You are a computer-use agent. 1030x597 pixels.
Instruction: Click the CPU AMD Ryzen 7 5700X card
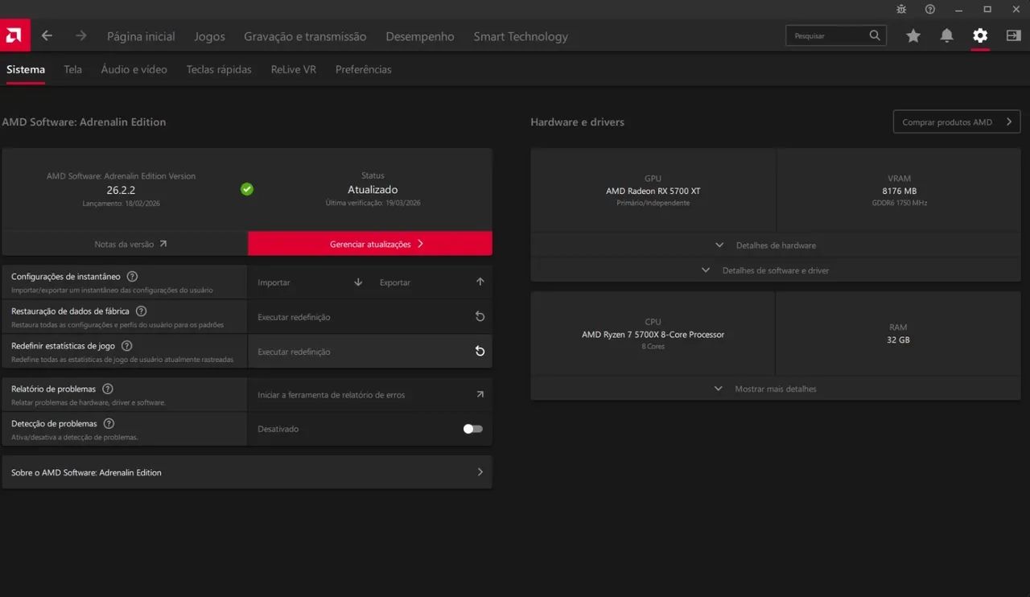coord(653,334)
